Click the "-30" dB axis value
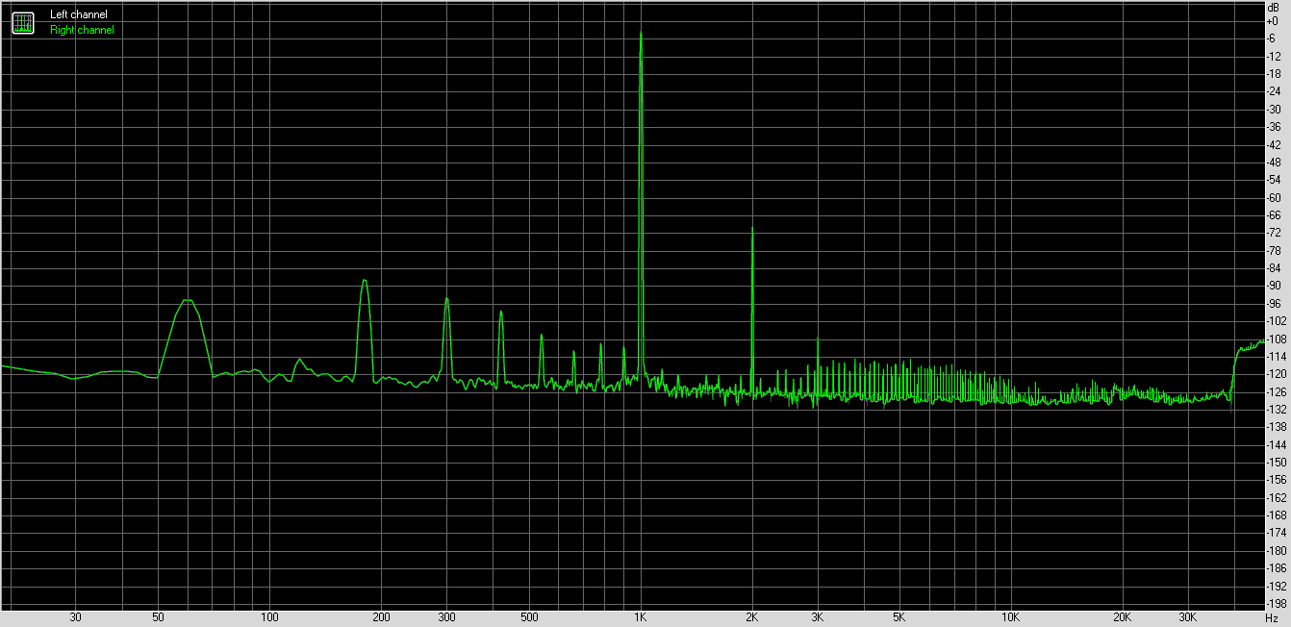The height and width of the screenshot is (627, 1291). coord(1274,109)
